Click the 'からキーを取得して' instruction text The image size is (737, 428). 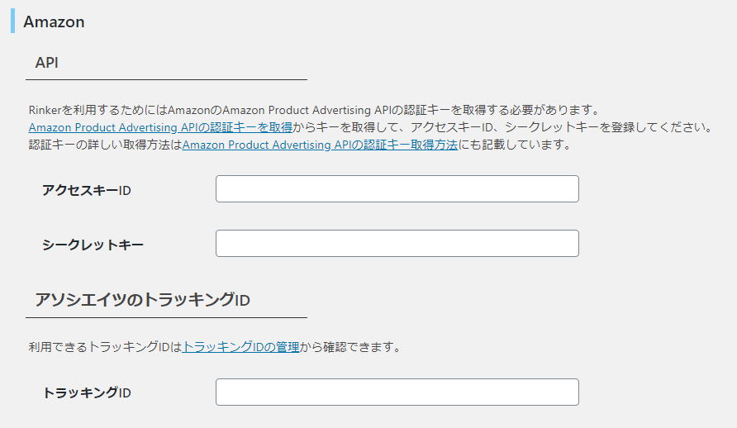click(503, 127)
